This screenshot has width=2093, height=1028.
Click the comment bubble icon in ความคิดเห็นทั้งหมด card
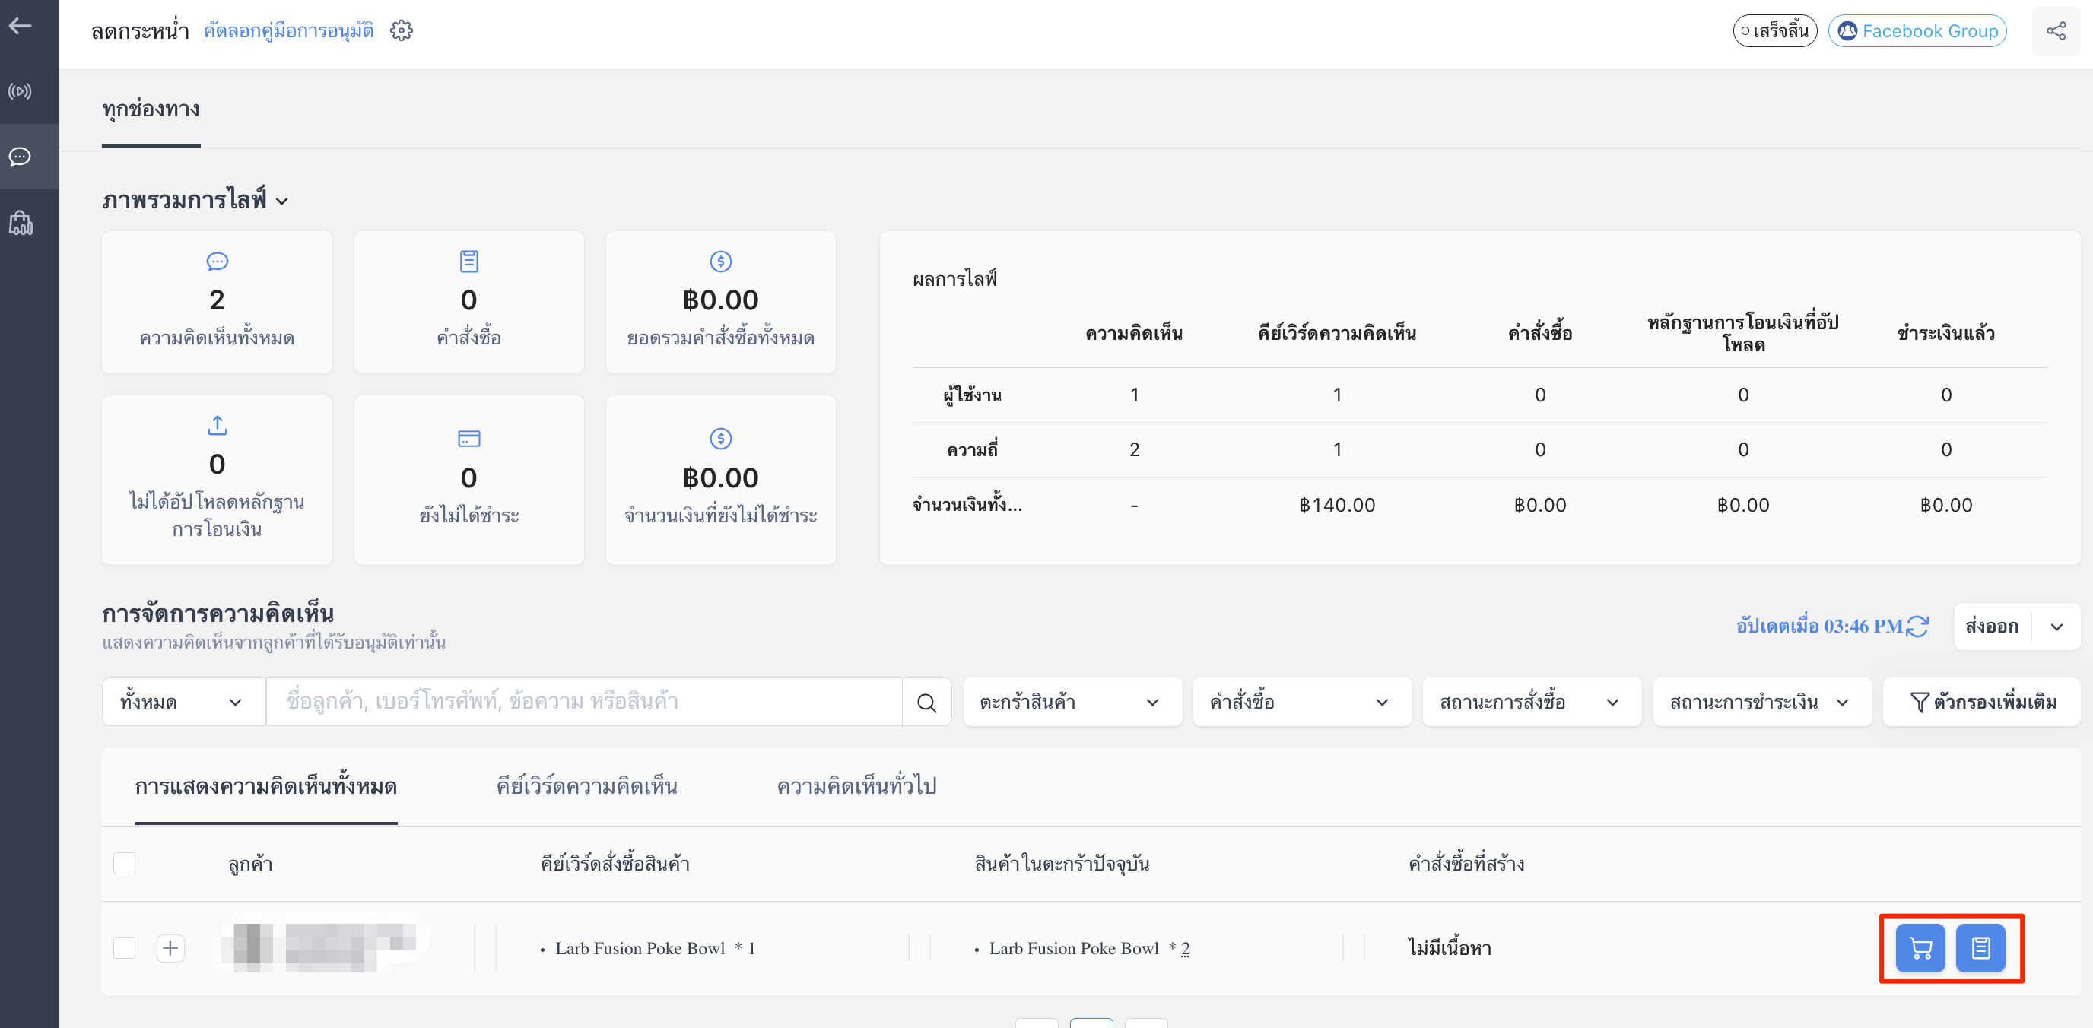pyautogui.click(x=217, y=262)
